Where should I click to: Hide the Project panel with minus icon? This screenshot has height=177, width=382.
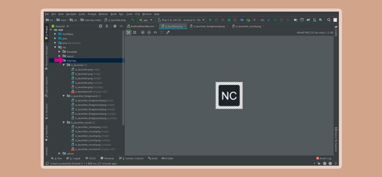coord(121,26)
